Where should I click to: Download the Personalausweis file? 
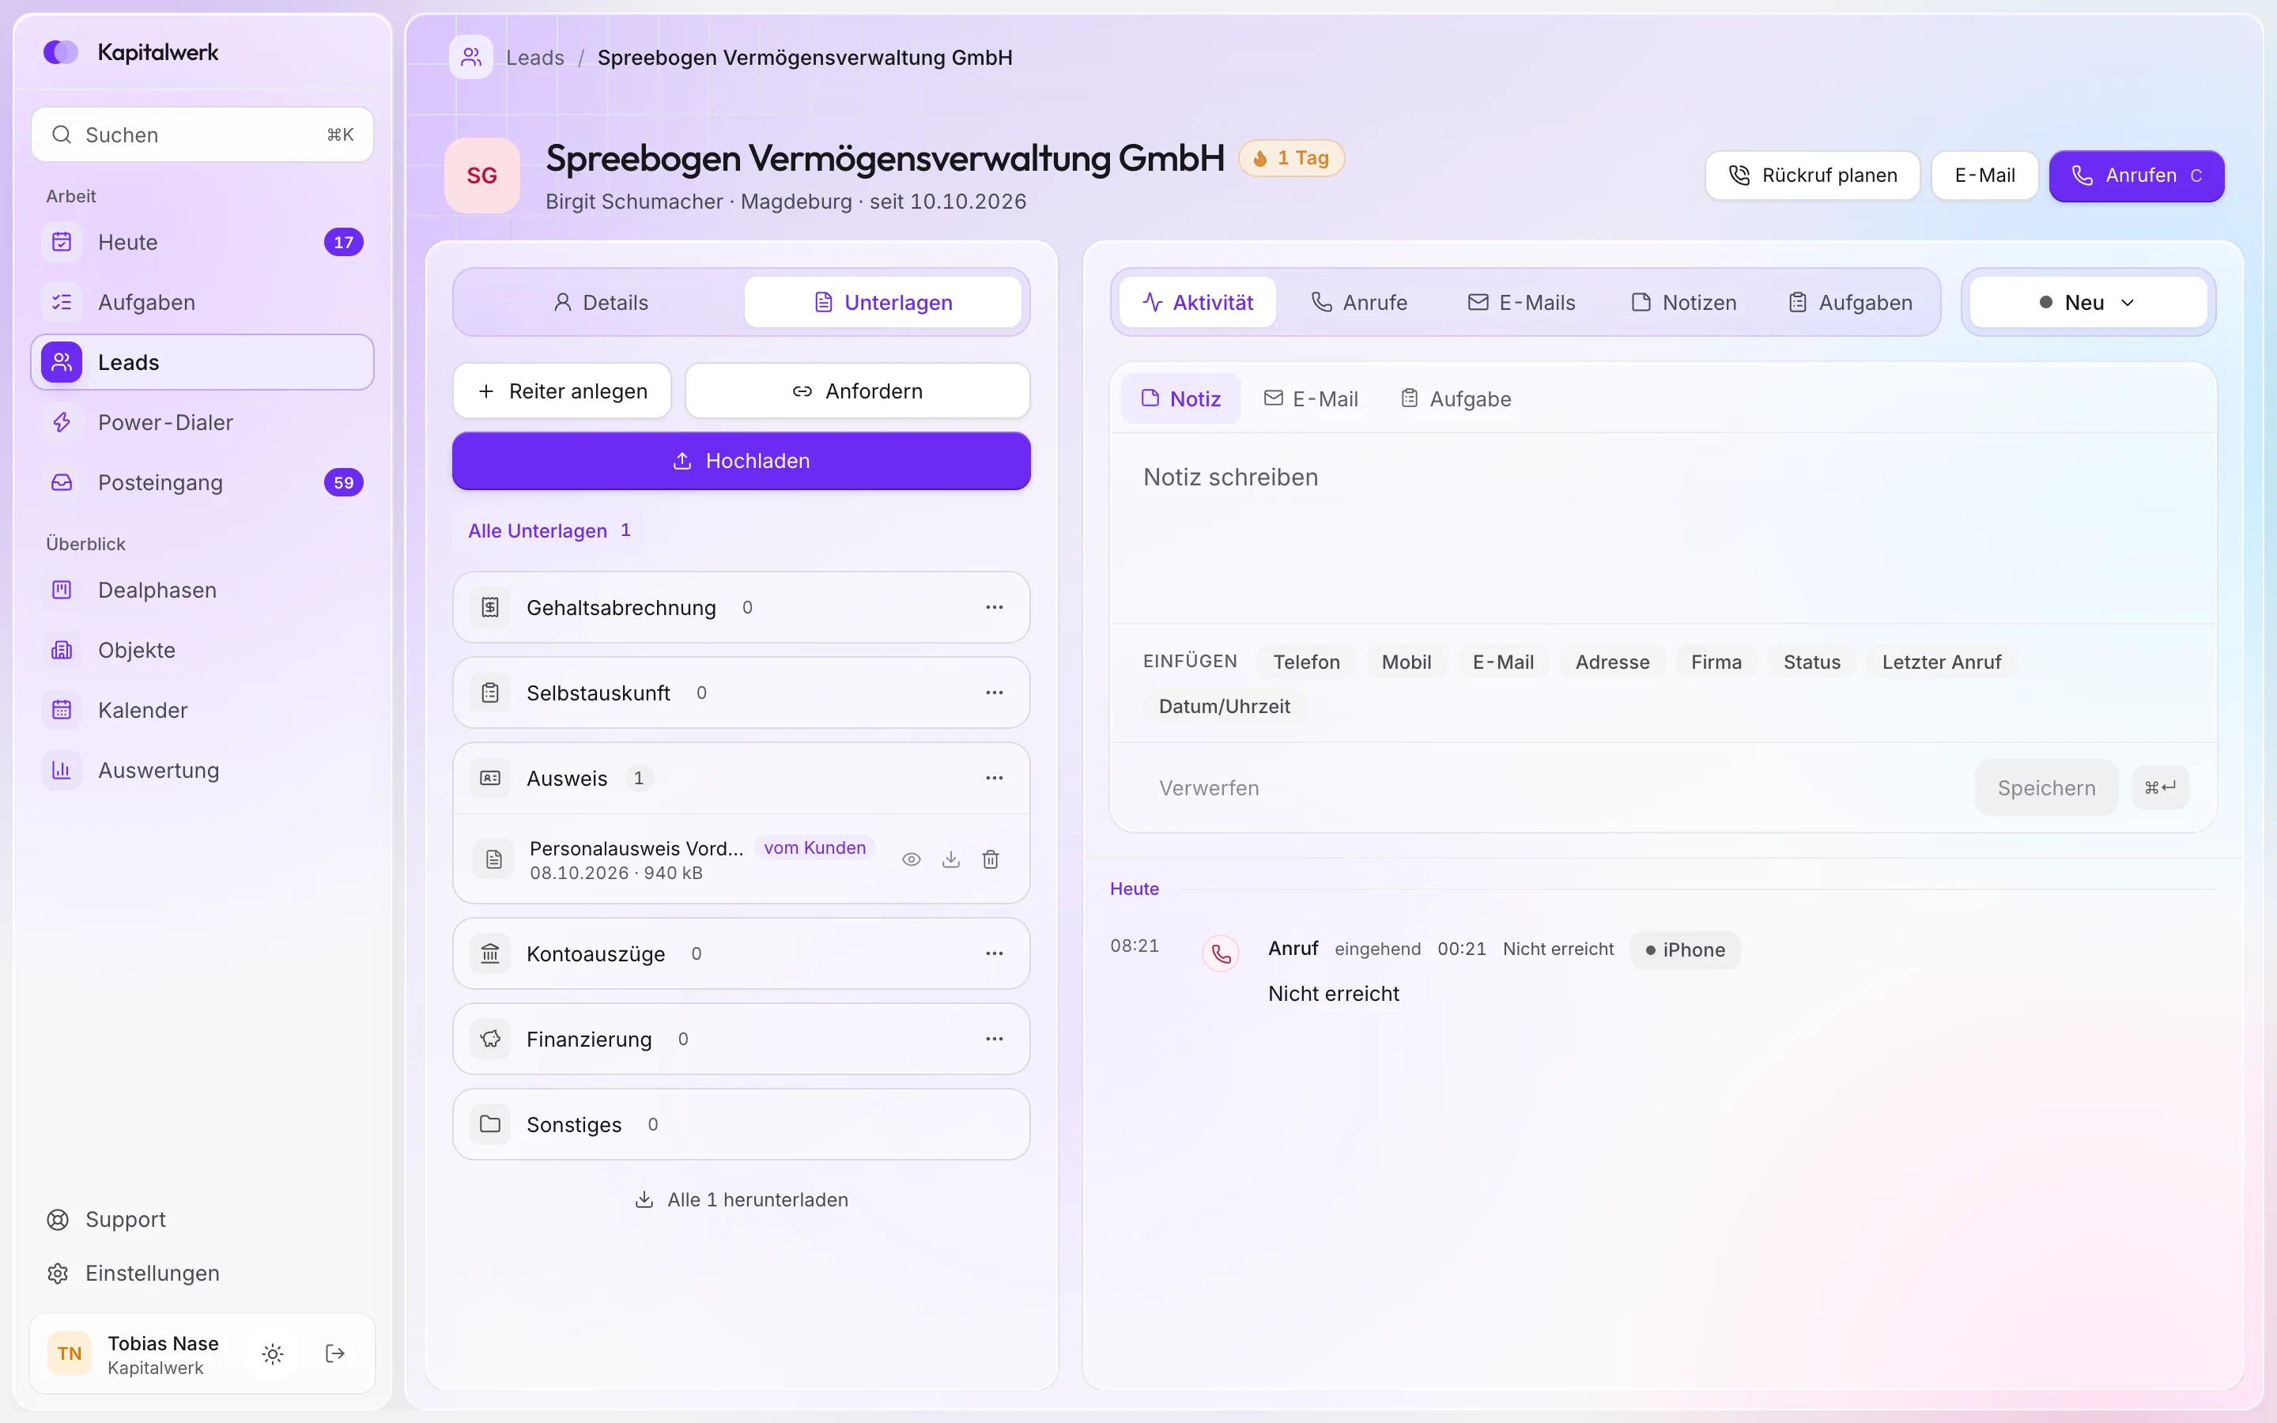[951, 859]
